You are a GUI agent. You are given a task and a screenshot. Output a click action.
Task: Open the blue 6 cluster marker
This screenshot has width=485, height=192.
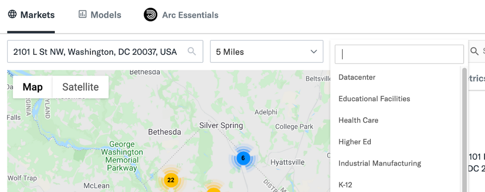[x=243, y=158]
